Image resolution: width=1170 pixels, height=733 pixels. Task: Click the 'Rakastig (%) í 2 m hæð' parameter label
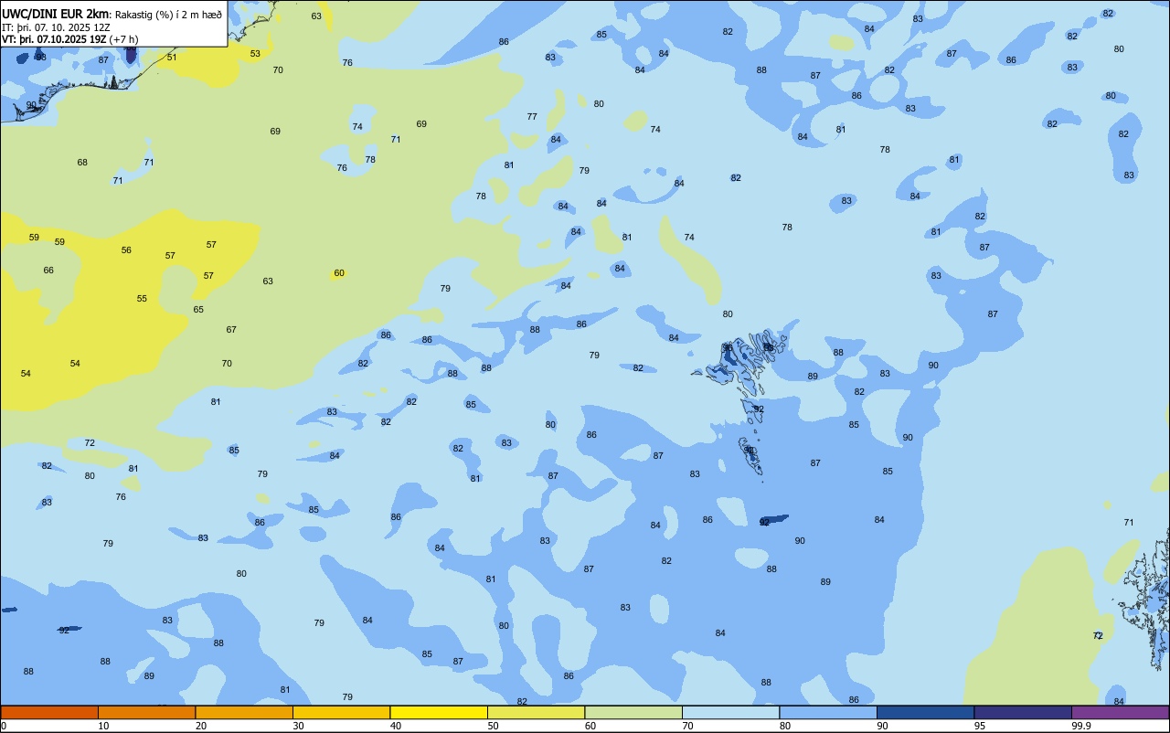(168, 14)
